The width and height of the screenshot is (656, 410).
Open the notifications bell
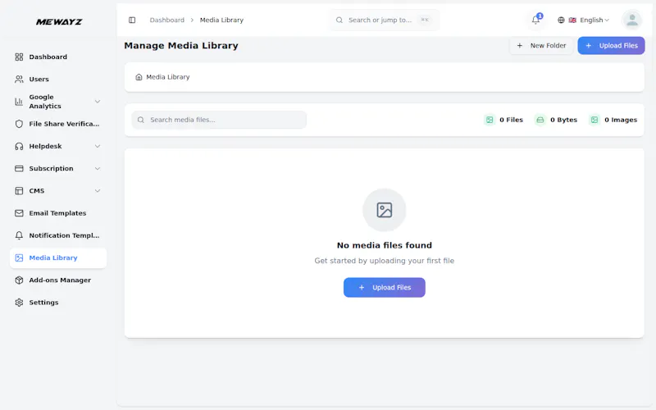click(x=535, y=20)
